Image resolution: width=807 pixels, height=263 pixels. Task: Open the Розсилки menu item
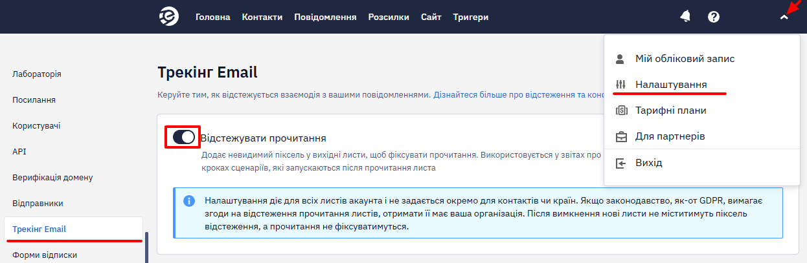(x=389, y=17)
